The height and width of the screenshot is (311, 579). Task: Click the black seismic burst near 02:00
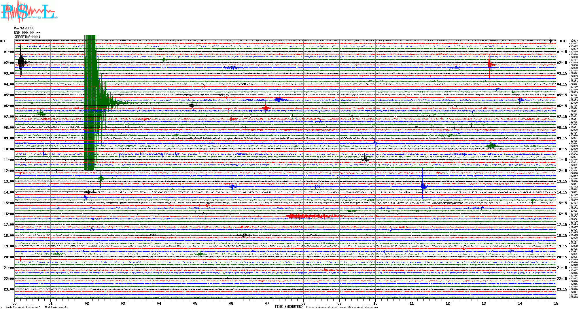pos(21,62)
